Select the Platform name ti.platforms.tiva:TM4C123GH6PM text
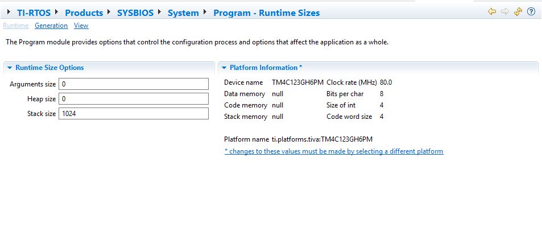This screenshot has width=542, height=244. (x=322, y=139)
